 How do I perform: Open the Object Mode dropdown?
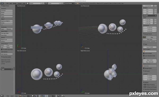[x=25, y=96]
